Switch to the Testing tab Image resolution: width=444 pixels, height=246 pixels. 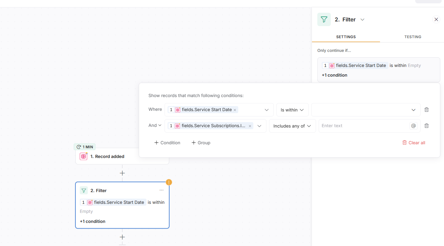413,37
